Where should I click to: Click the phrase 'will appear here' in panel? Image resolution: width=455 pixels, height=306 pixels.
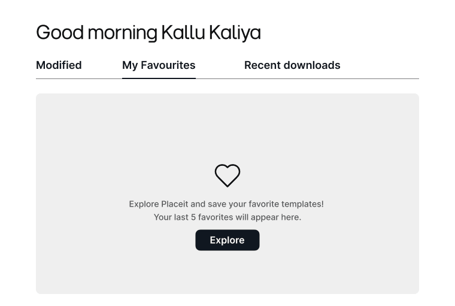click(x=268, y=217)
